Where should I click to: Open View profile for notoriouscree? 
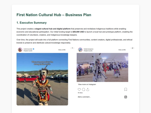click(x=62, y=50)
